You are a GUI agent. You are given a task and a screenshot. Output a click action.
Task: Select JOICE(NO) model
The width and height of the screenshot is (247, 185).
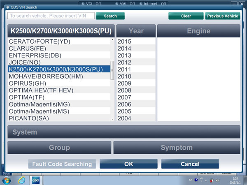(x=59, y=62)
